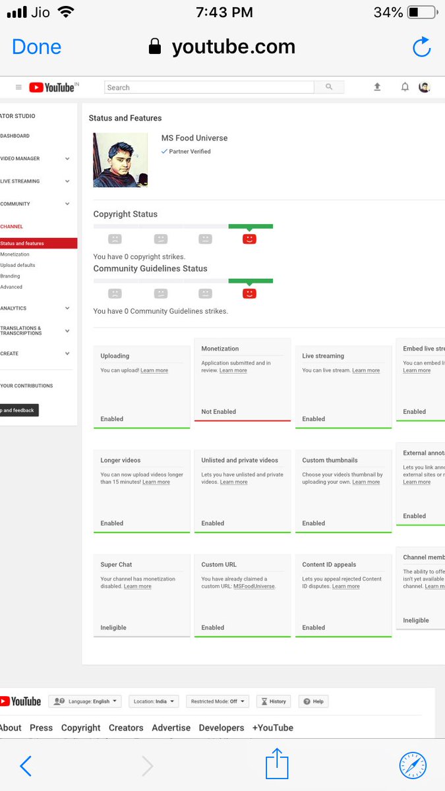The height and width of the screenshot is (791, 445).
Task: Open page in Safari compass icon
Action: (413, 765)
